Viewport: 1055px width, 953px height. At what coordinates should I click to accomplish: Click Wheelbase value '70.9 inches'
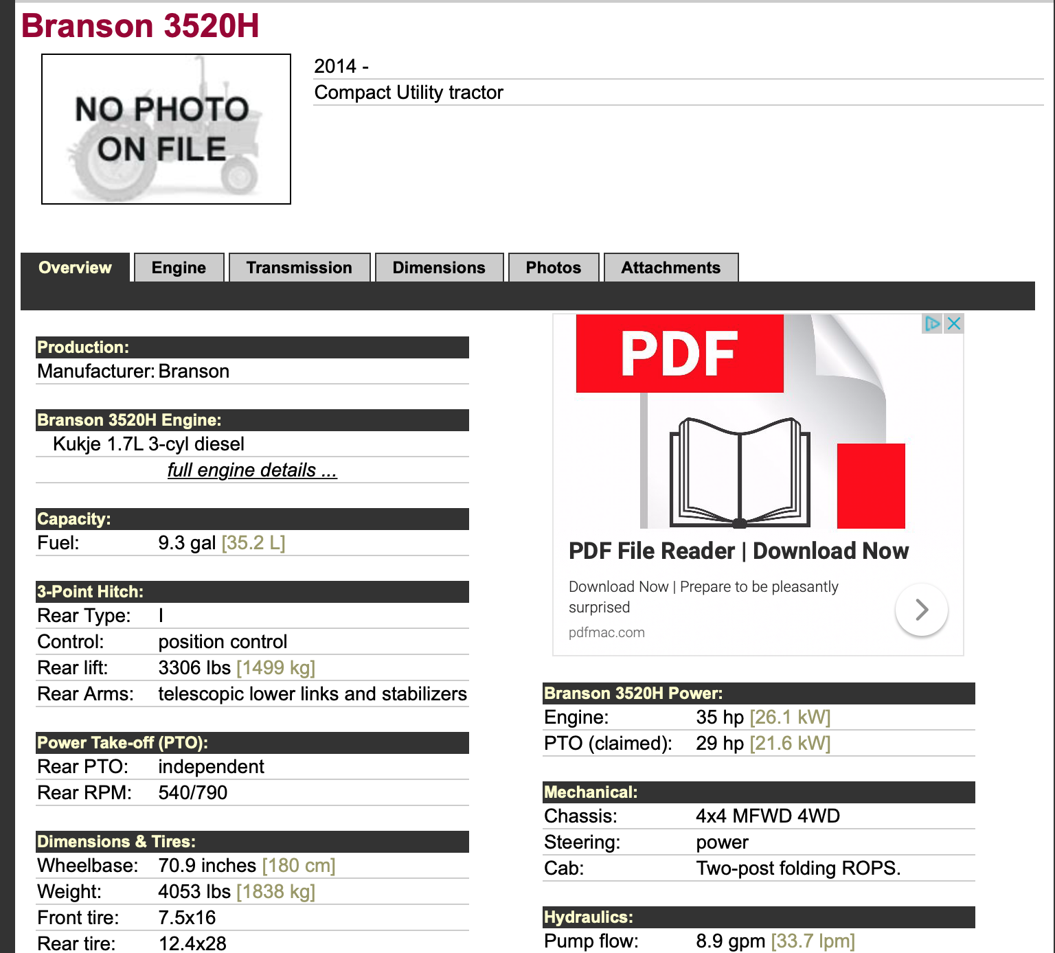(x=207, y=866)
